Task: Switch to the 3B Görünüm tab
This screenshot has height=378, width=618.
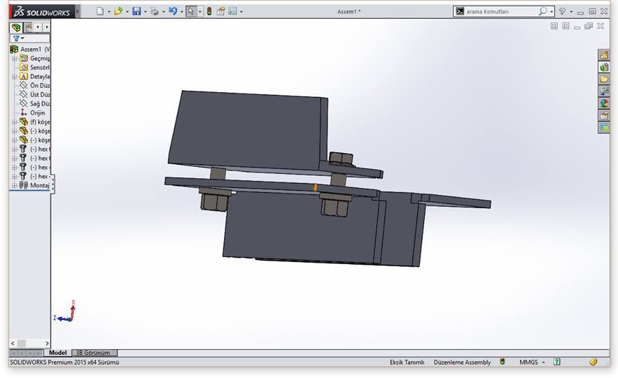Action: 93,353
